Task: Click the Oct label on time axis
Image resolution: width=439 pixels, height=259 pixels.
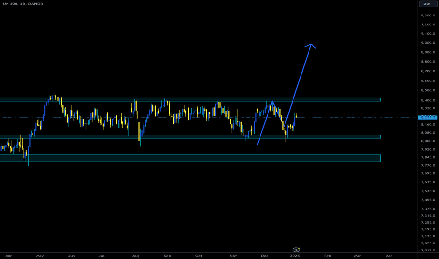Action: click(198, 256)
